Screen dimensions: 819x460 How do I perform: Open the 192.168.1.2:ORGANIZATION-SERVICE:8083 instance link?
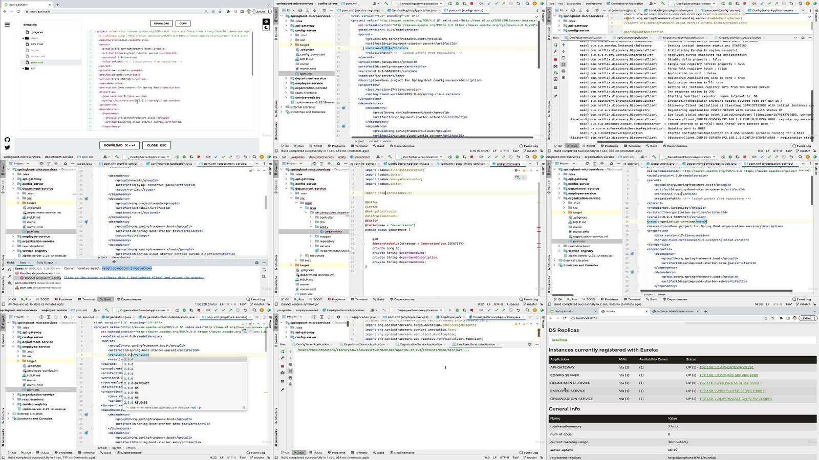click(x=736, y=399)
